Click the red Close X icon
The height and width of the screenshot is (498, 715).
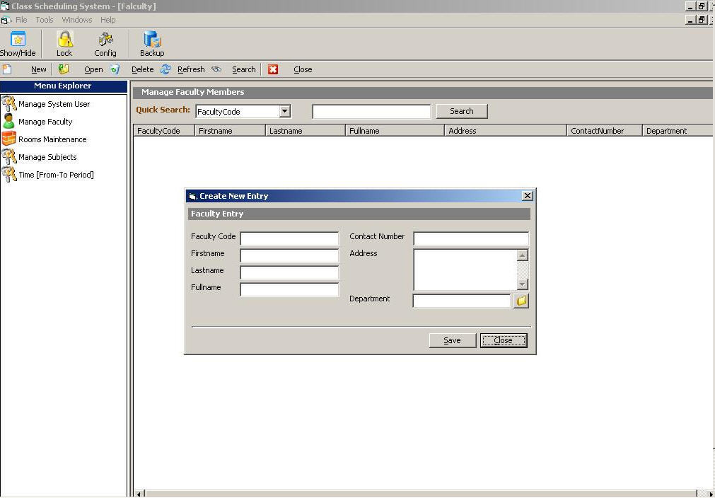pyautogui.click(x=273, y=69)
